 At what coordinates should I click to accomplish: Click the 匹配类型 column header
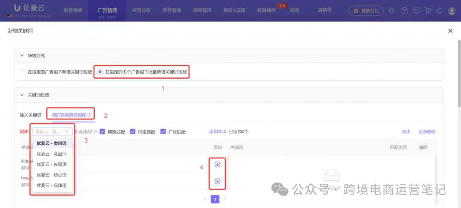click(x=398, y=147)
